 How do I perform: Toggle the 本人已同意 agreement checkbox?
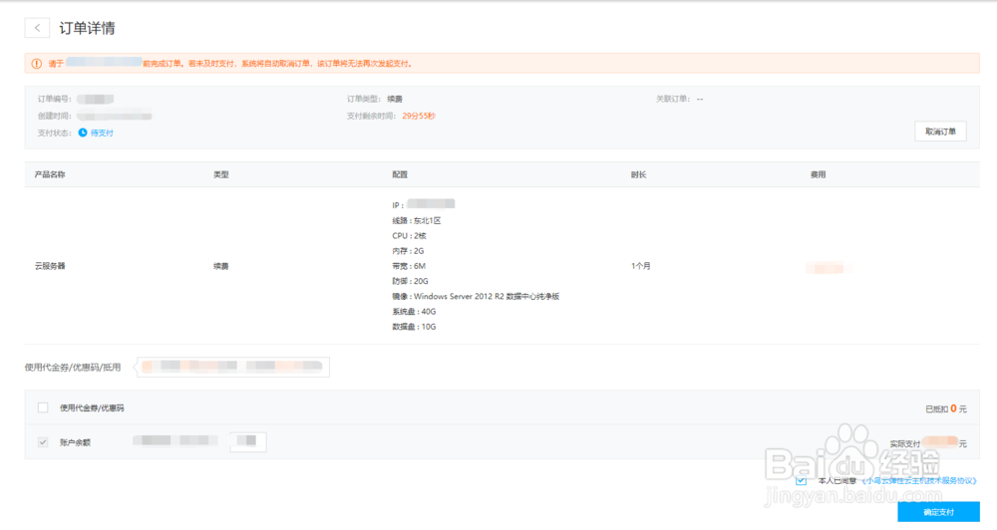[802, 480]
